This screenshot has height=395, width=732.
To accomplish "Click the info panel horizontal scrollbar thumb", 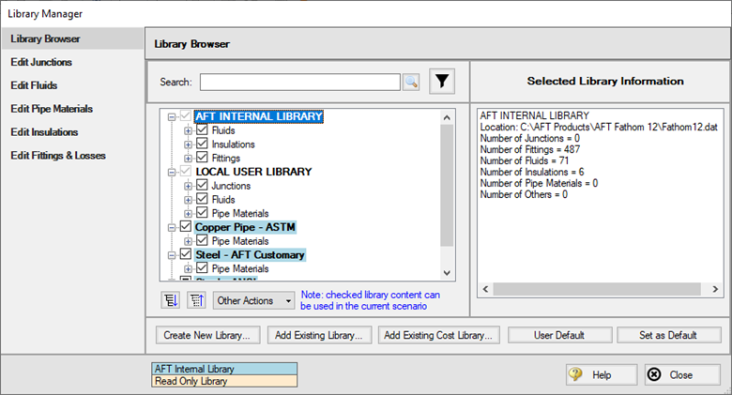I will click(597, 290).
